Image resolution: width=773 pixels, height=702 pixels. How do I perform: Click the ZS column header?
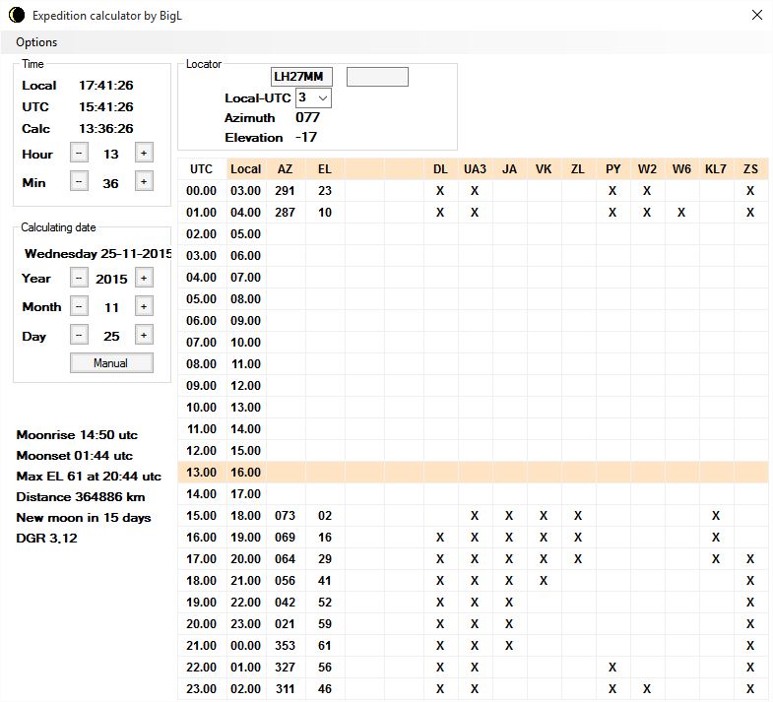tap(750, 169)
